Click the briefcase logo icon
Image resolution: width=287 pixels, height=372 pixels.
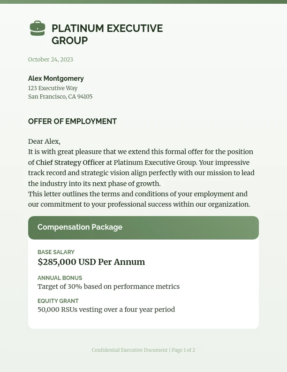38,29
